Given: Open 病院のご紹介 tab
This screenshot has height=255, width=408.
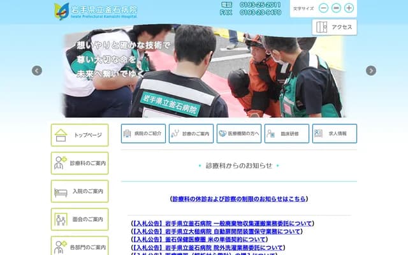Looking at the screenshot, I should point(143,133).
